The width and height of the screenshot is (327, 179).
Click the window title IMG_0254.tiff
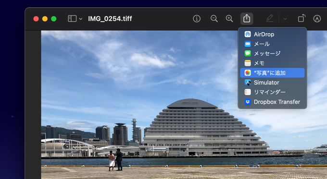click(x=110, y=19)
